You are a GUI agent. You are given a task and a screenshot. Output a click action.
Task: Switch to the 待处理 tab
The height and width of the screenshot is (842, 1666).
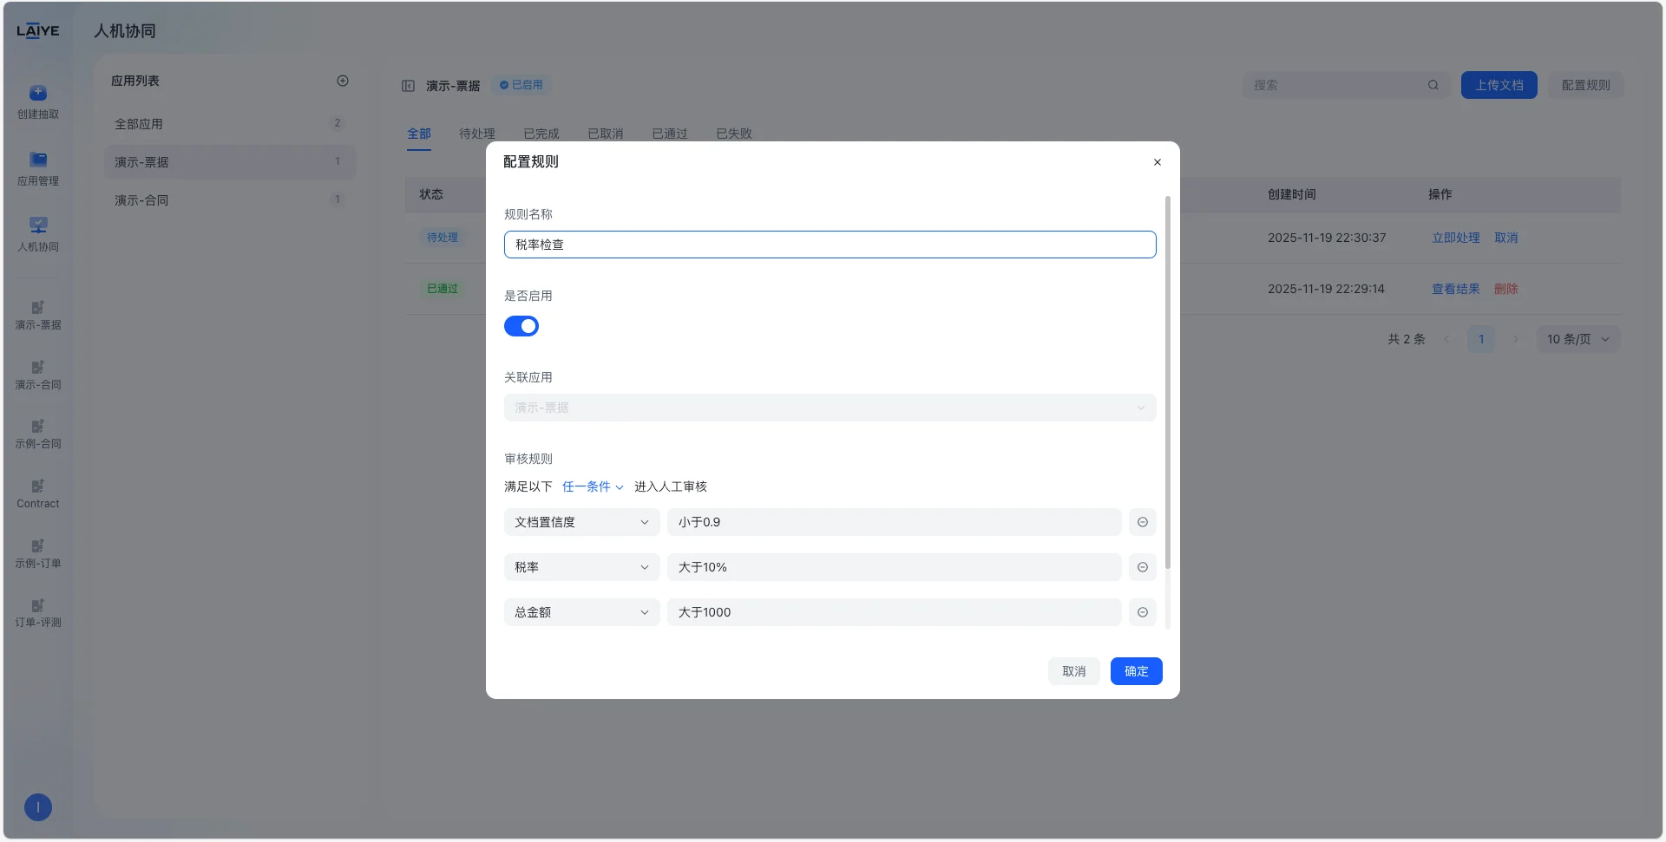[x=477, y=134]
